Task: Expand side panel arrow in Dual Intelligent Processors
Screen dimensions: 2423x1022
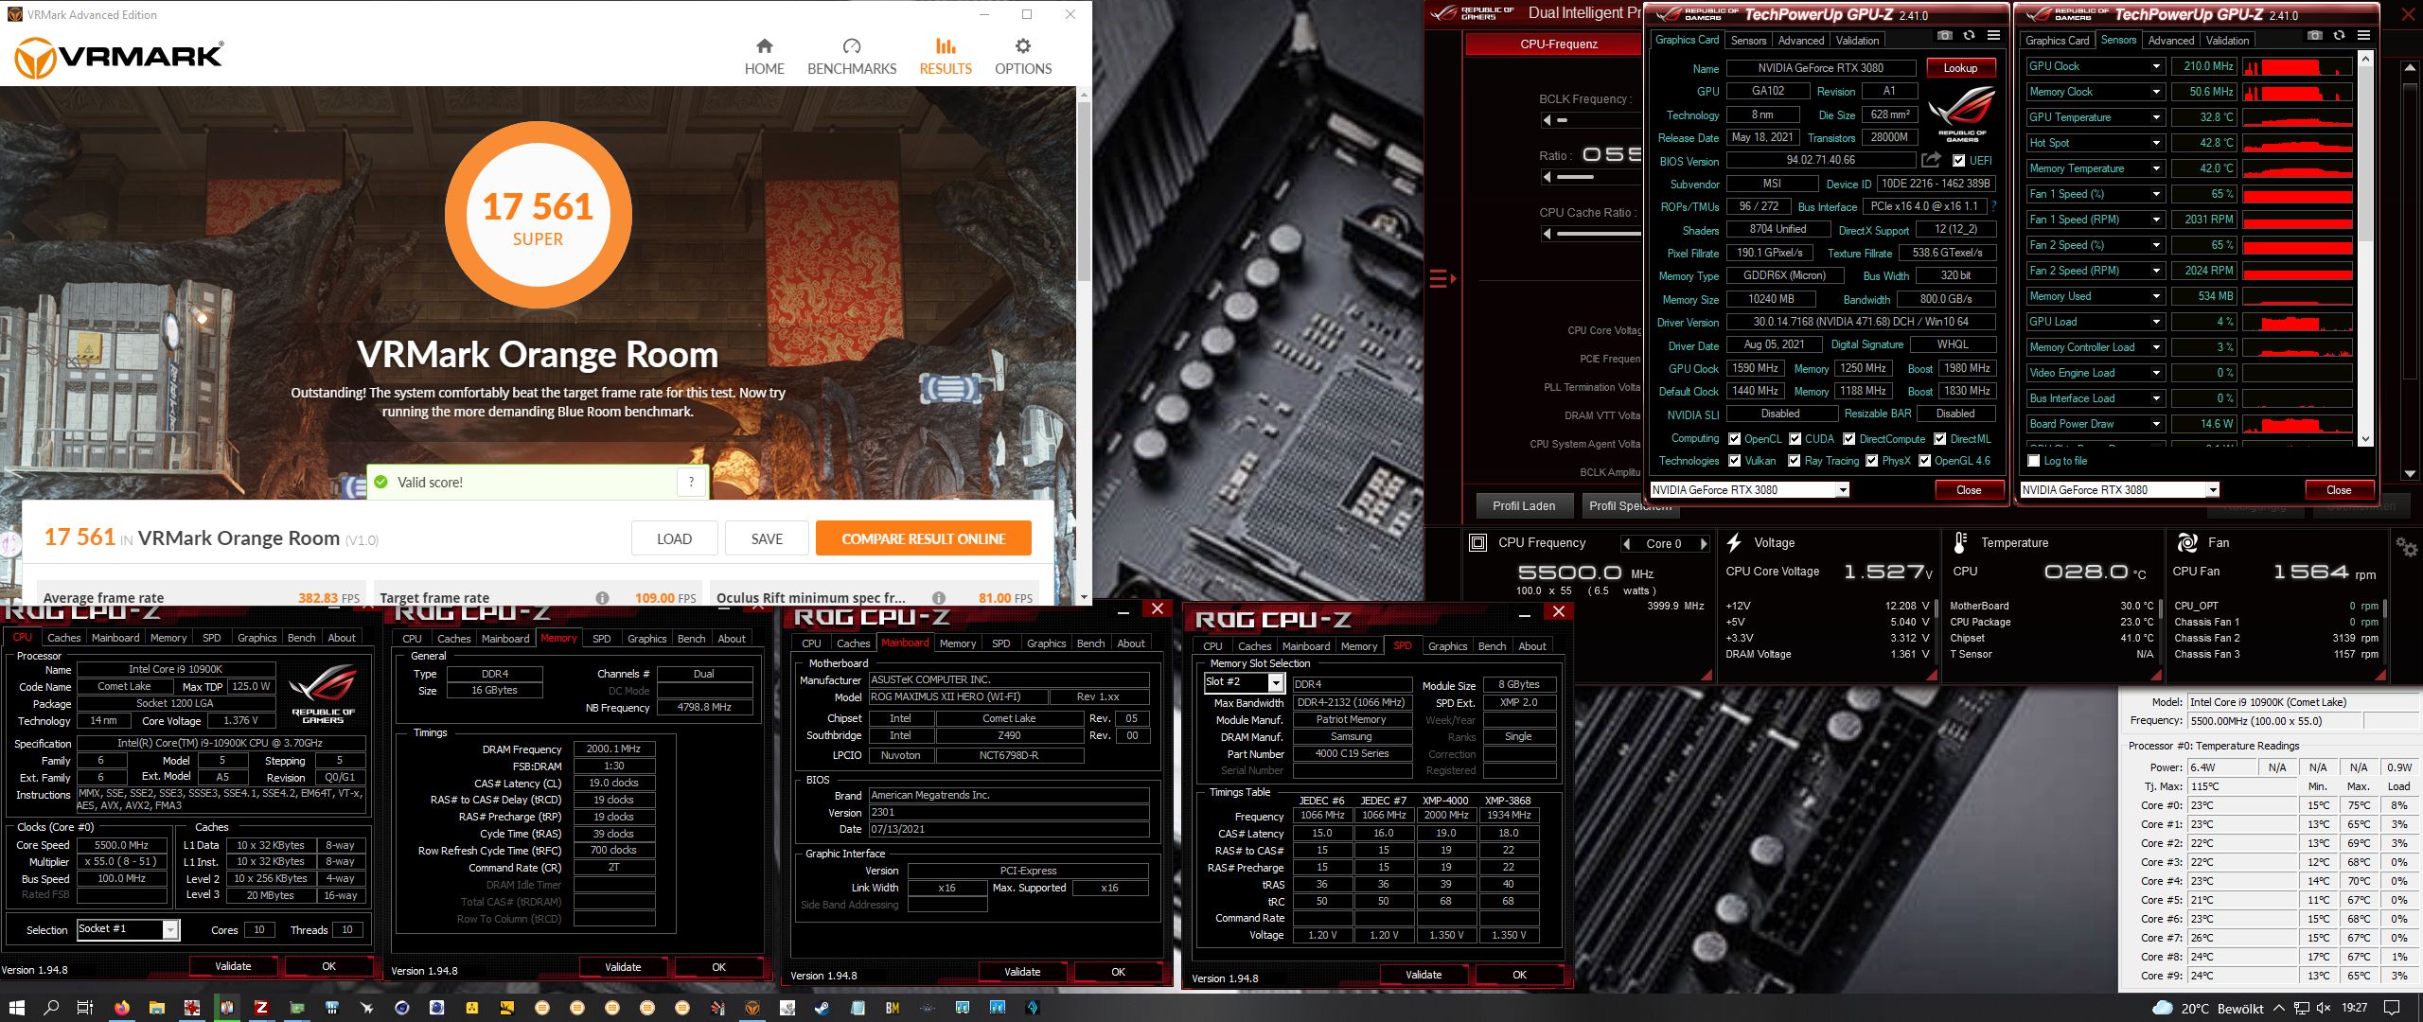Action: click(x=1442, y=279)
